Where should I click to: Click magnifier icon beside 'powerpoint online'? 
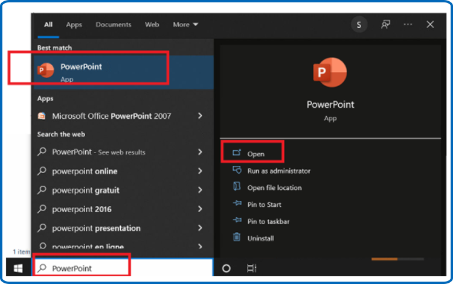pos(42,171)
